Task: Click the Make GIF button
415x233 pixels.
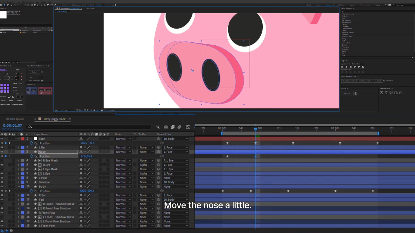Action: click(347, 93)
